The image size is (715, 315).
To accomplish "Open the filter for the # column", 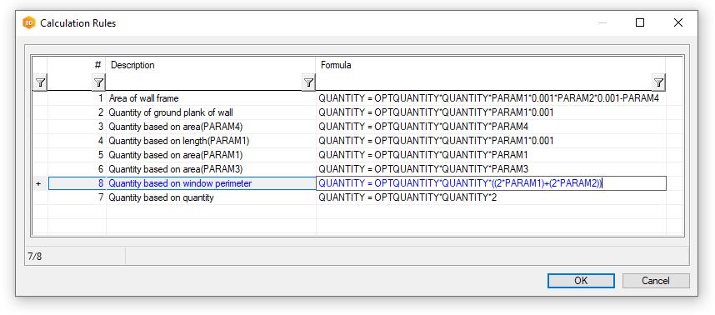I will pos(99,82).
